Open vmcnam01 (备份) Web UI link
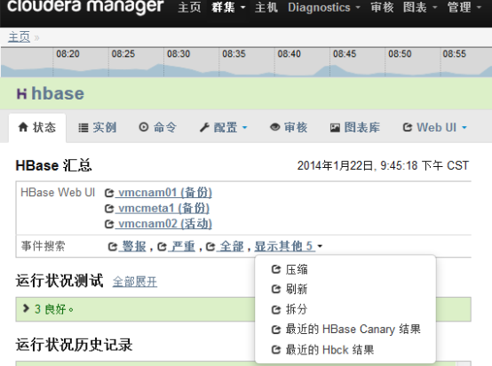The image size is (492, 366). [163, 193]
